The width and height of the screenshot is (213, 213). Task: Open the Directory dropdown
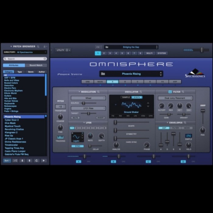pos(25,52)
